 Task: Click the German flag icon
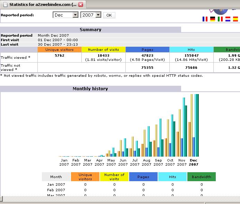pyautogui.click(x=213, y=19)
